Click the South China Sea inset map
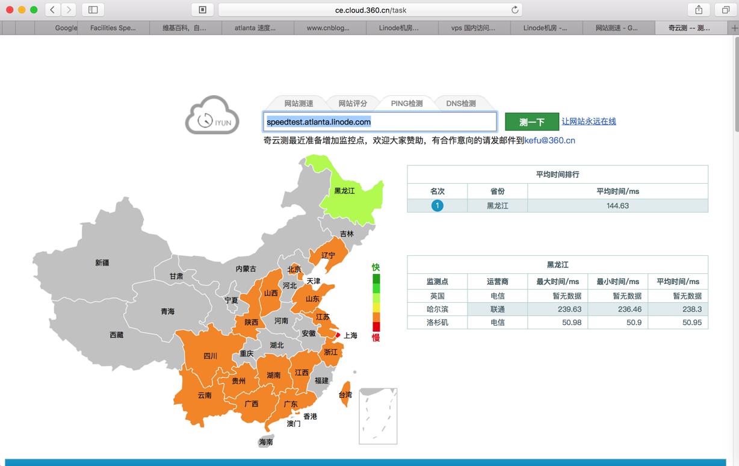This screenshot has height=466, width=739. [x=378, y=416]
